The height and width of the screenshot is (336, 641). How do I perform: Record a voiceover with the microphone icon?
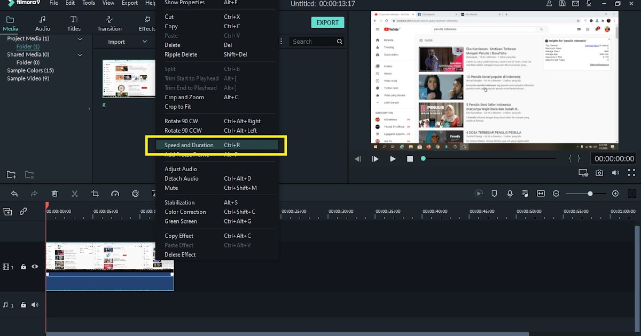click(x=510, y=194)
